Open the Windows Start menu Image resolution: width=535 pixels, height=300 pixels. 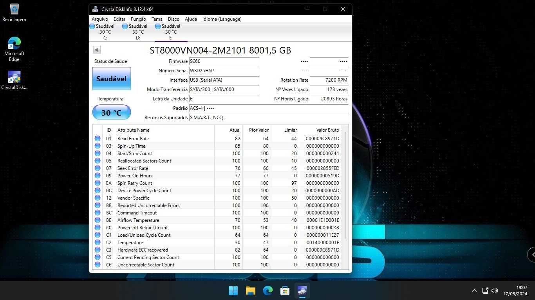pos(233,291)
